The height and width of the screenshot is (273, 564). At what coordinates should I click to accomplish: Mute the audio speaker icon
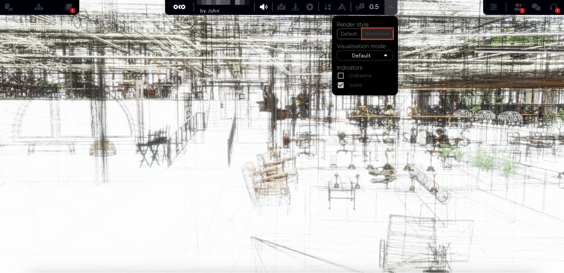(263, 7)
